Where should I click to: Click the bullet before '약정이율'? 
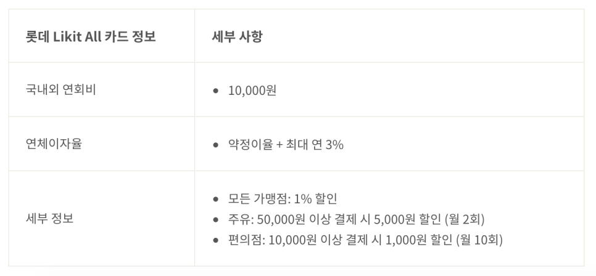(x=216, y=145)
